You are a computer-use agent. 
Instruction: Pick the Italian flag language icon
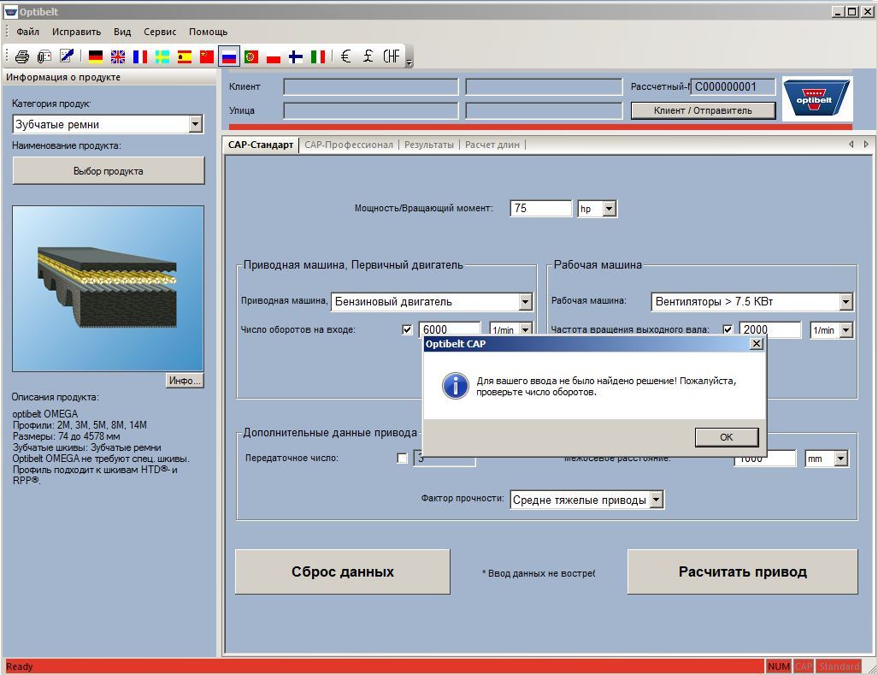coord(318,56)
